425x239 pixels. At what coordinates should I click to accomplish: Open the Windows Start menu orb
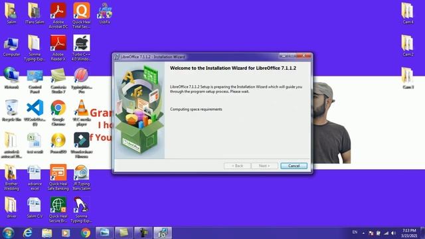8,233
